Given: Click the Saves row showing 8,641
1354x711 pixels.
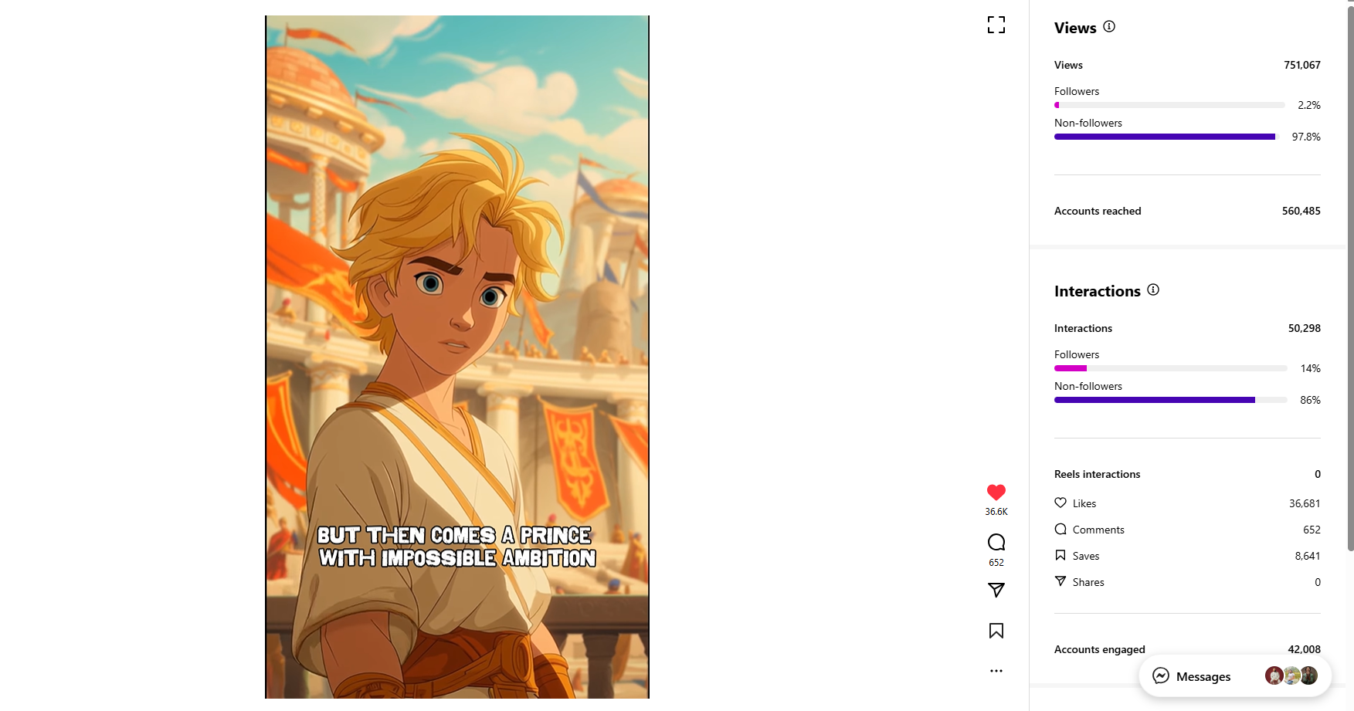Looking at the screenshot, I should [1187, 556].
